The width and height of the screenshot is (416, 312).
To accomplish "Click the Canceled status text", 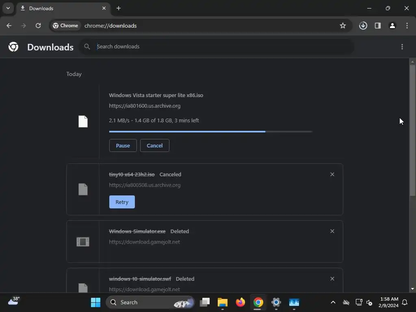I will pyautogui.click(x=170, y=175).
